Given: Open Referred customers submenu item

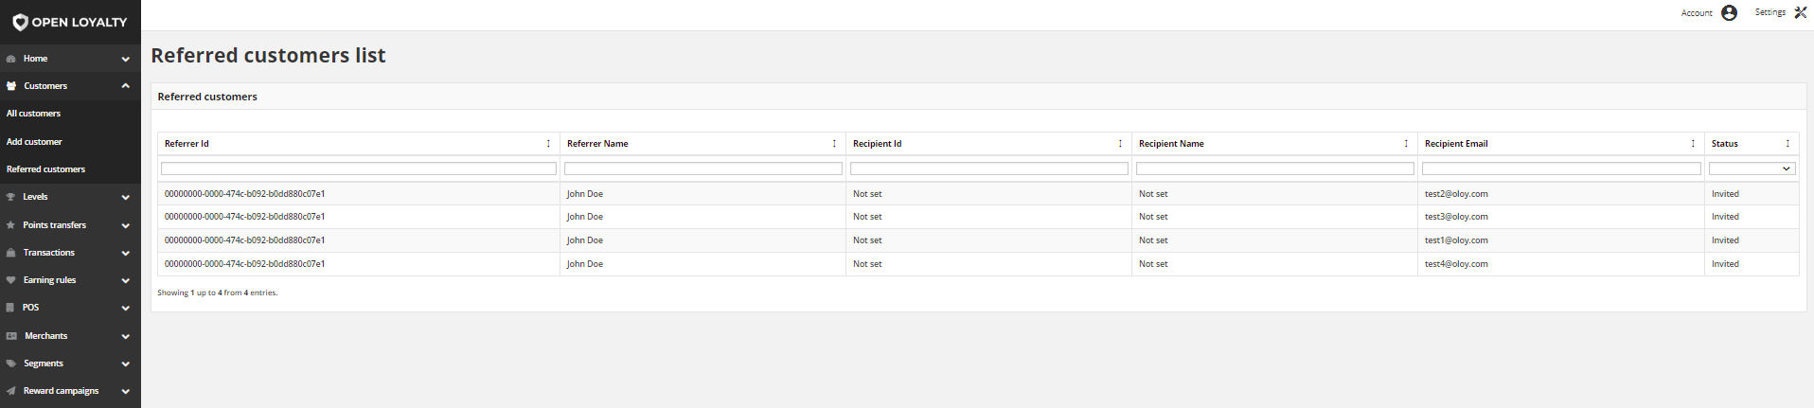Looking at the screenshot, I should click(x=45, y=169).
